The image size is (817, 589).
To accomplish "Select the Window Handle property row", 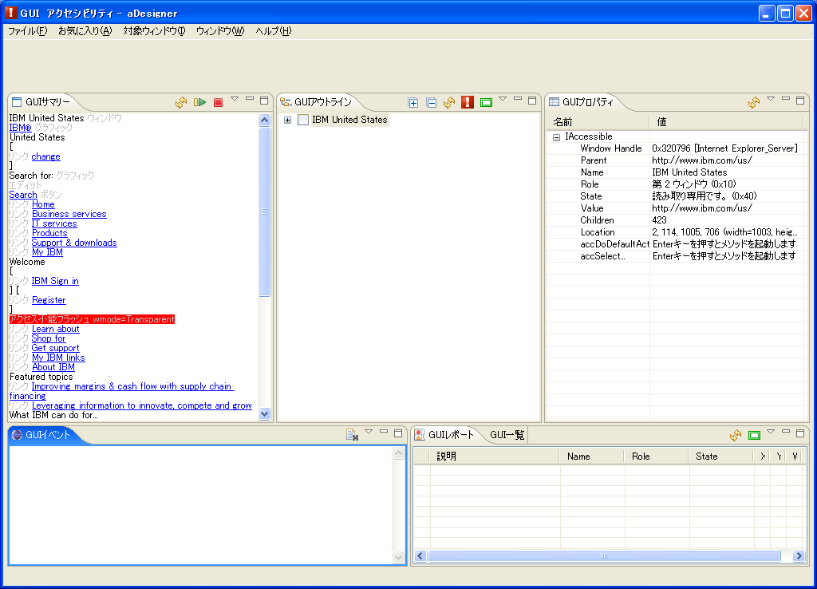I will 675,148.
